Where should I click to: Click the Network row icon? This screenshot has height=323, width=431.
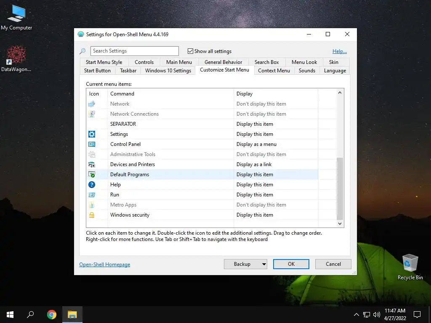(91, 104)
